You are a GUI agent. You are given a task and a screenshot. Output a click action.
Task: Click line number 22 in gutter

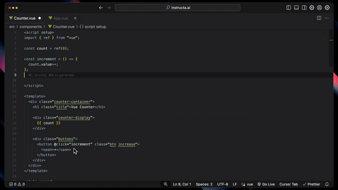pyautogui.click(x=14, y=144)
